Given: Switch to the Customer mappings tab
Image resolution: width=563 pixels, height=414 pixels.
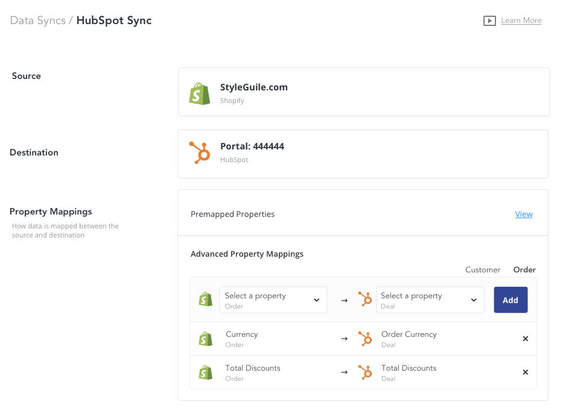Looking at the screenshot, I should [x=483, y=269].
